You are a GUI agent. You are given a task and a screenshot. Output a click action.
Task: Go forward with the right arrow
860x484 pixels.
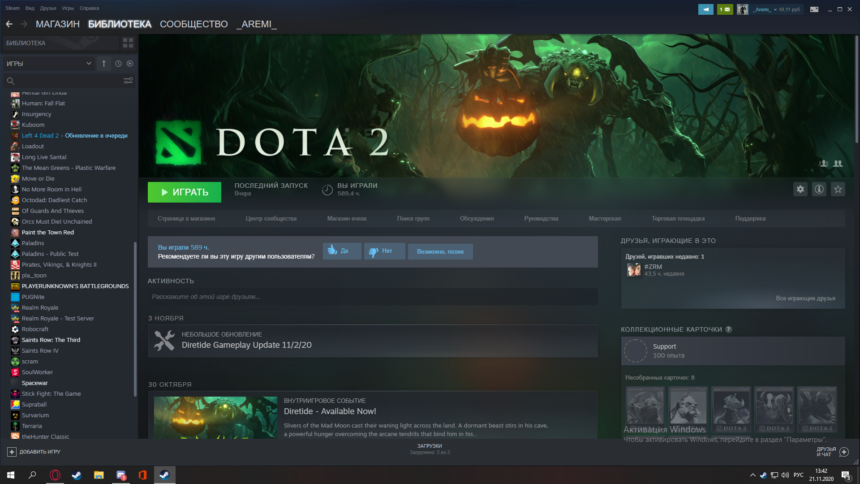pos(24,24)
